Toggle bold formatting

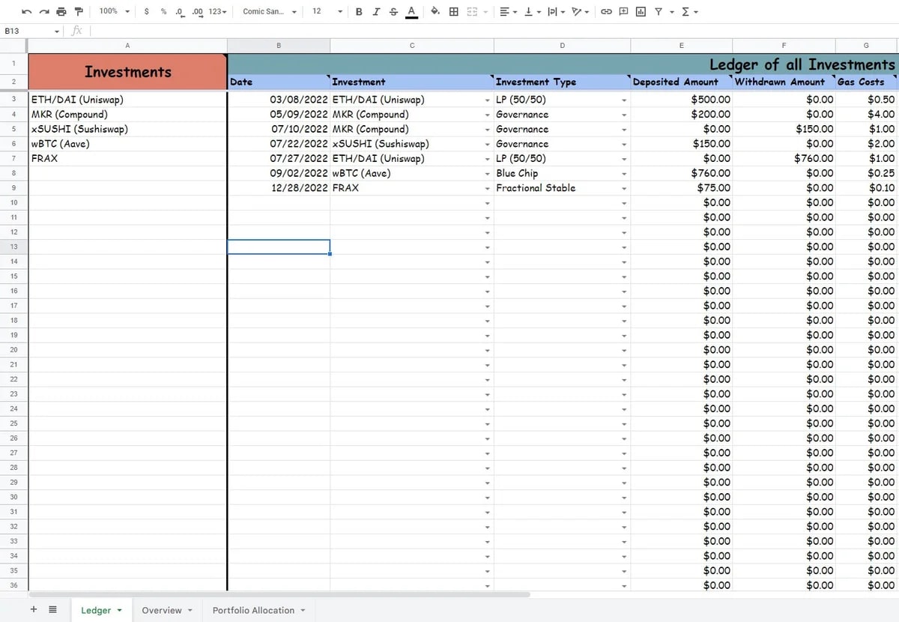(360, 12)
